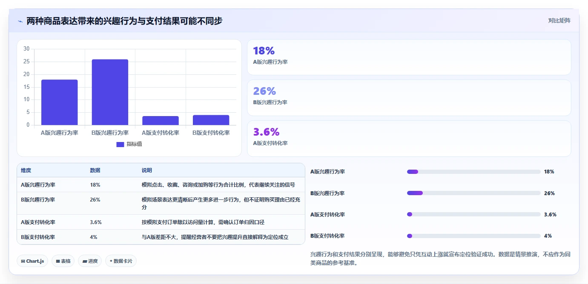Click the page title about 兴趣行为与支付结果

[x=124, y=21]
